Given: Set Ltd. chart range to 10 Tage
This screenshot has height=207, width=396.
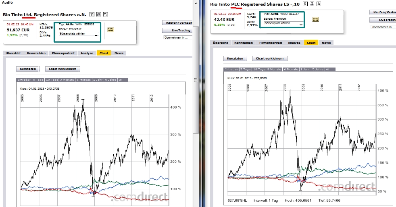Looking at the screenshot, I should point(52,80).
